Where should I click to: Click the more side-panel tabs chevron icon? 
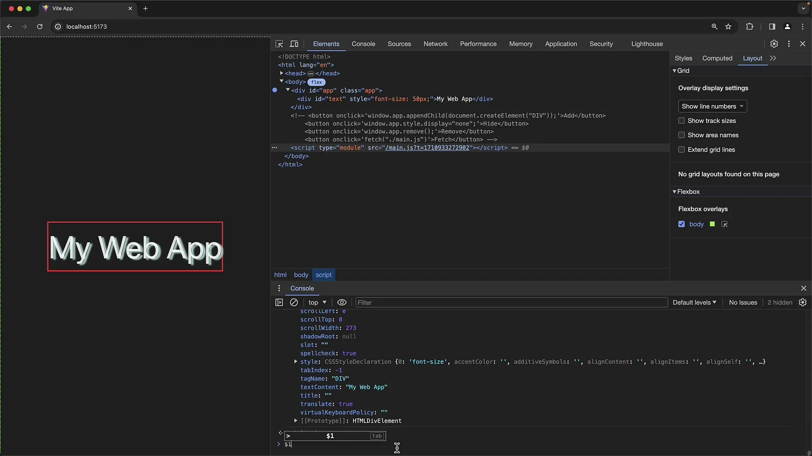click(773, 58)
